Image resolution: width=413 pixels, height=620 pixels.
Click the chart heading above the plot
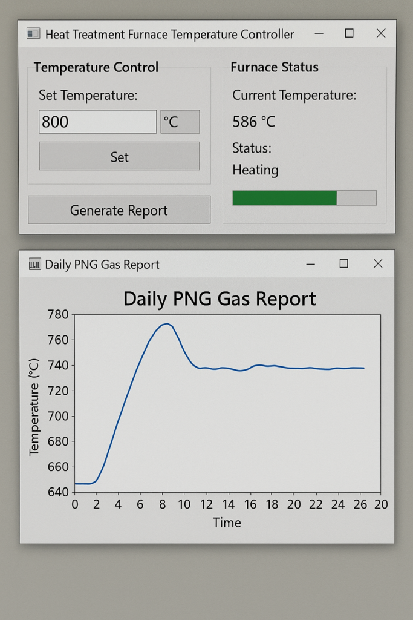tap(220, 298)
